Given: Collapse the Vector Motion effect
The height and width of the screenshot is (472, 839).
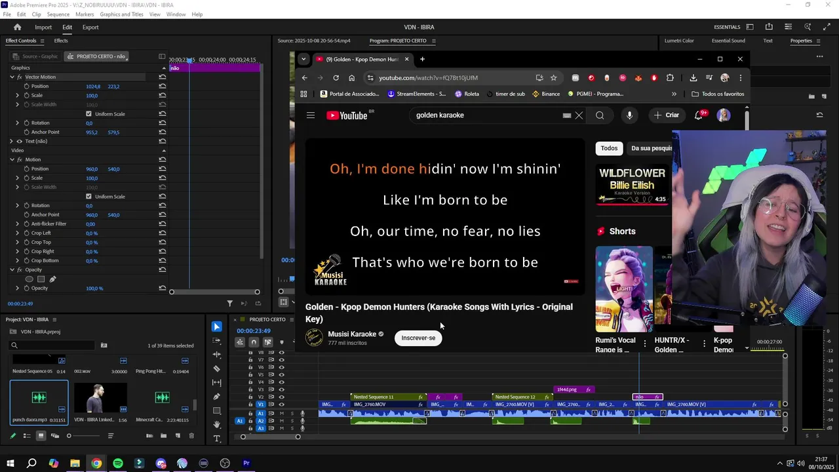Looking at the screenshot, I should [x=11, y=77].
